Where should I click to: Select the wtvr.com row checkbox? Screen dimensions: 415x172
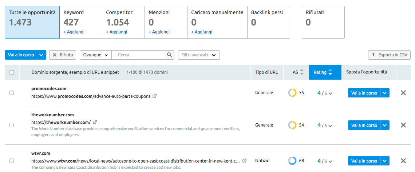click(x=12, y=161)
